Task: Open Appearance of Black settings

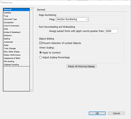Action: coord(16,58)
